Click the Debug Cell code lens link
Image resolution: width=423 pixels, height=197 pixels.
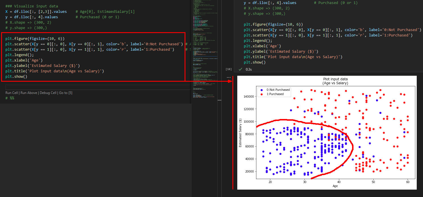[48, 93]
